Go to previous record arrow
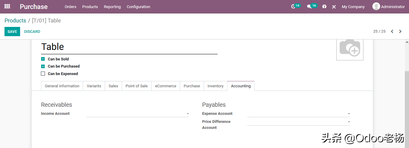This screenshot has width=409, height=148. click(x=392, y=31)
